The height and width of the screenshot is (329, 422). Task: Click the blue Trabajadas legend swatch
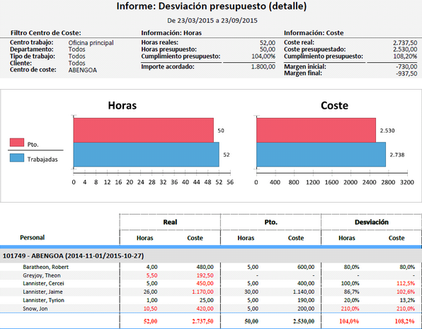pyautogui.click(x=17, y=157)
